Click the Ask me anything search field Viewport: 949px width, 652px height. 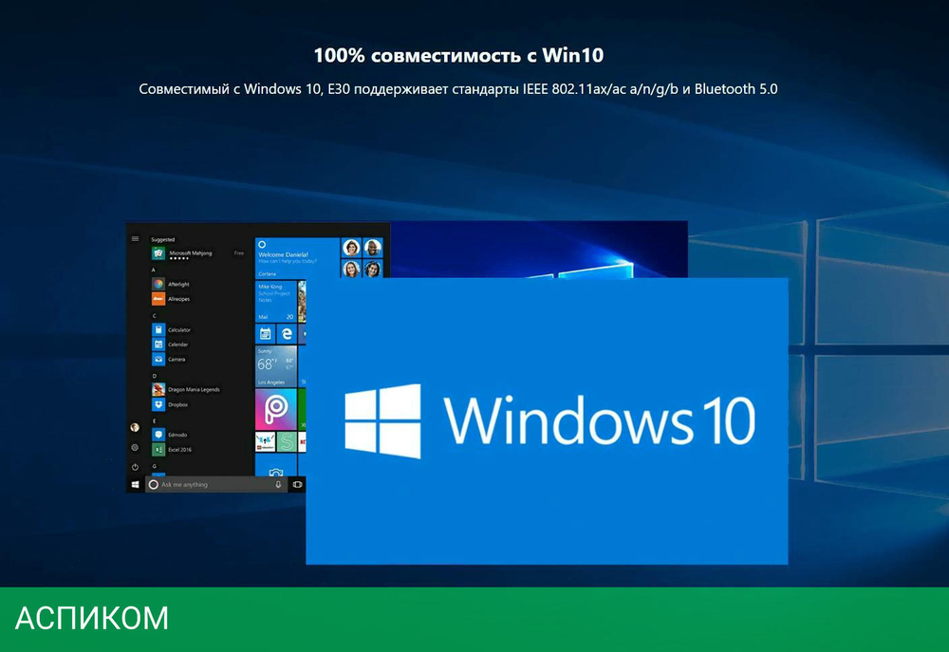(214, 484)
